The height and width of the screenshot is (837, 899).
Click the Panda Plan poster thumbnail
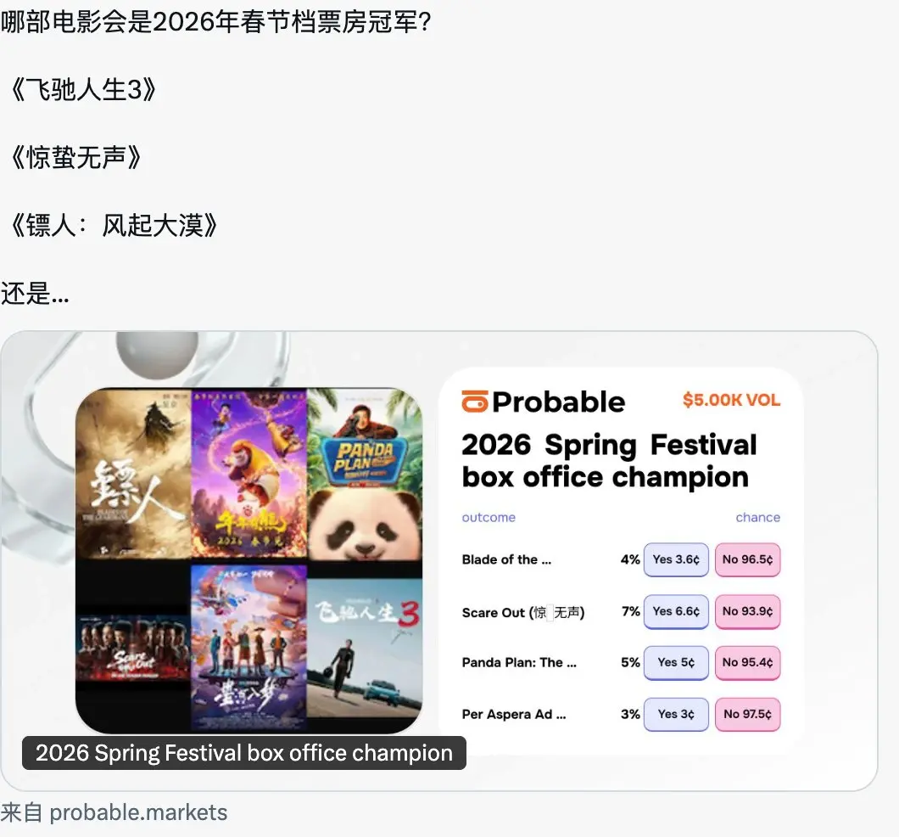point(365,475)
